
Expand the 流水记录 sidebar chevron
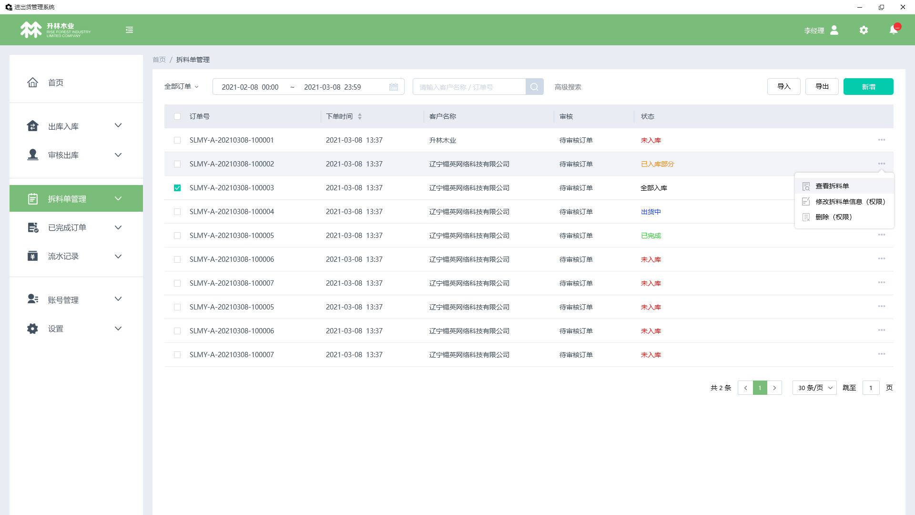pos(118,257)
